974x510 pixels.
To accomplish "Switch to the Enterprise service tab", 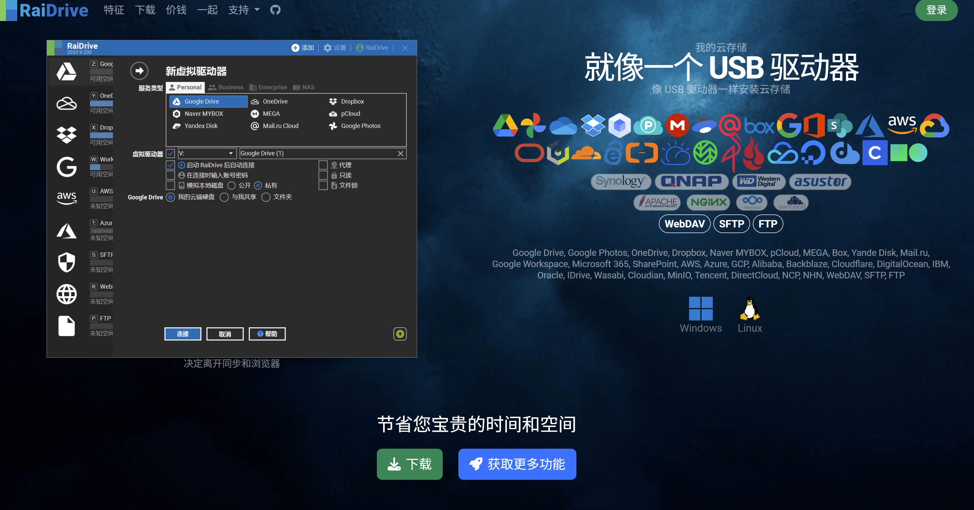I will pos(268,87).
